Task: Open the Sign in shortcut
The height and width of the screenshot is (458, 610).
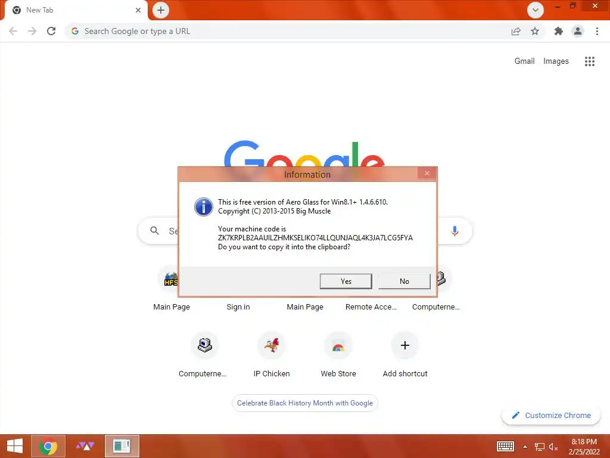Action: tap(238, 307)
